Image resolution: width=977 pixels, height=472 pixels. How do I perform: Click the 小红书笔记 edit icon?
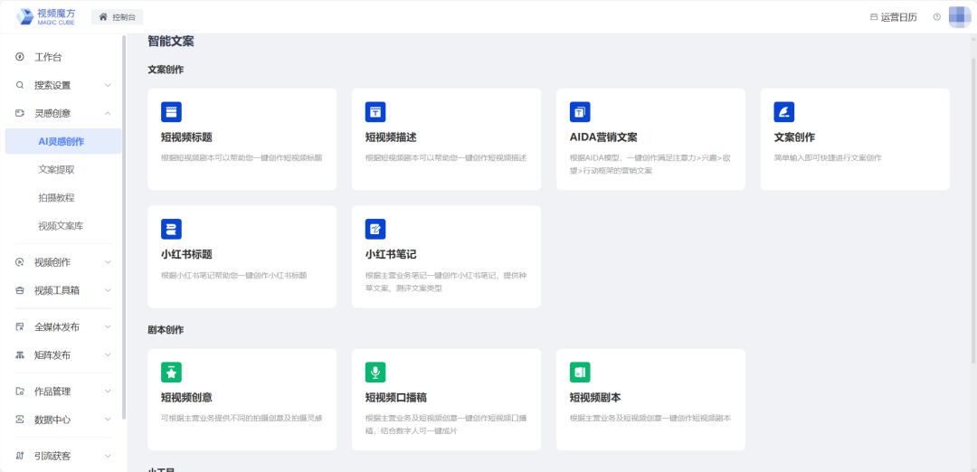(x=375, y=229)
